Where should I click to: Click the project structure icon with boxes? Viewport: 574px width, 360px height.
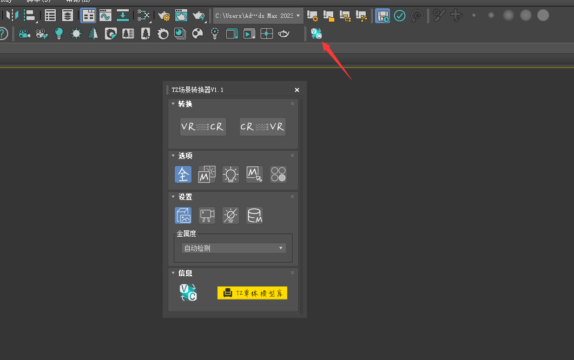pyautogui.click(x=345, y=16)
